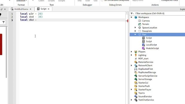Expand the SpawnLocation node
This screenshot has height=104, width=185.
pos(135,28)
